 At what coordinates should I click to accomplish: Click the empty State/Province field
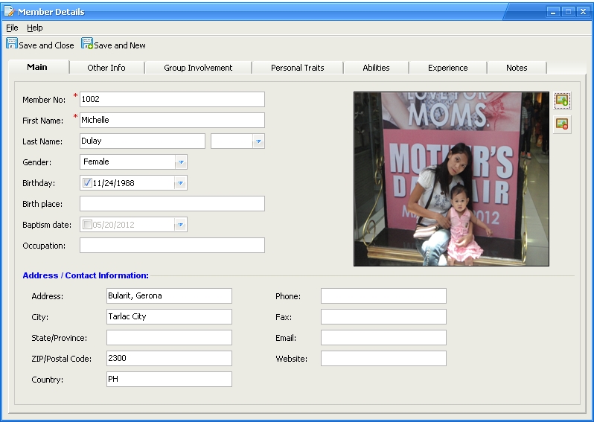click(x=169, y=337)
